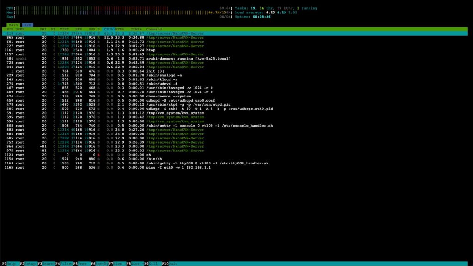Sort by the Command column header
The height and width of the screenshot is (266, 473).
pos(154,29)
